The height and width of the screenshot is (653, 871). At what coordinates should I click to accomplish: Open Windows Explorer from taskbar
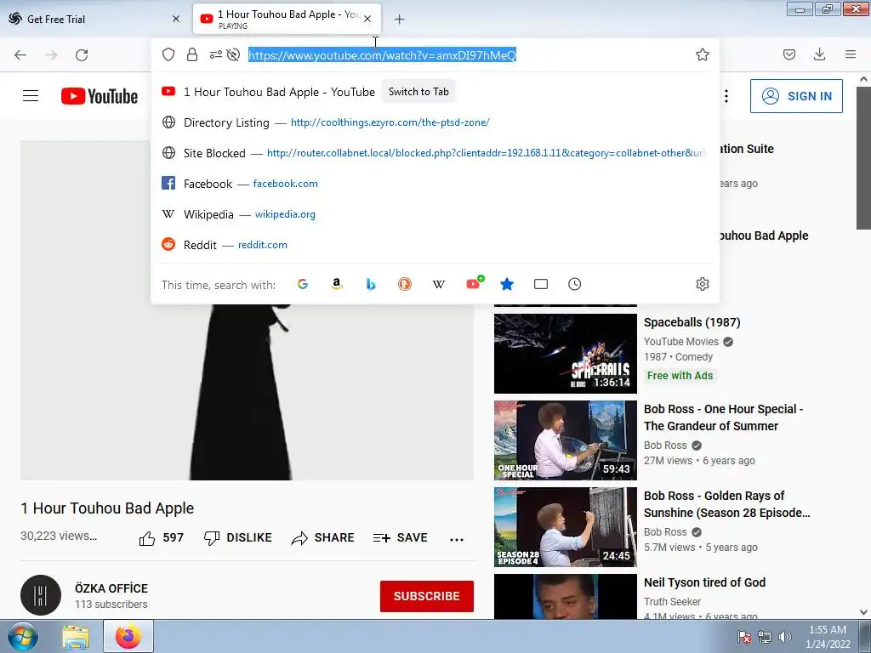[76, 636]
